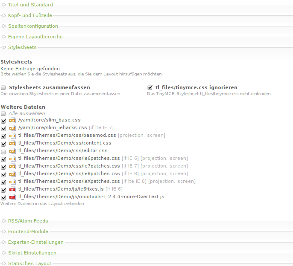Screen dimensions: 293x266
Task: Collapse the Stylesheets section
Action: [x=22, y=47]
